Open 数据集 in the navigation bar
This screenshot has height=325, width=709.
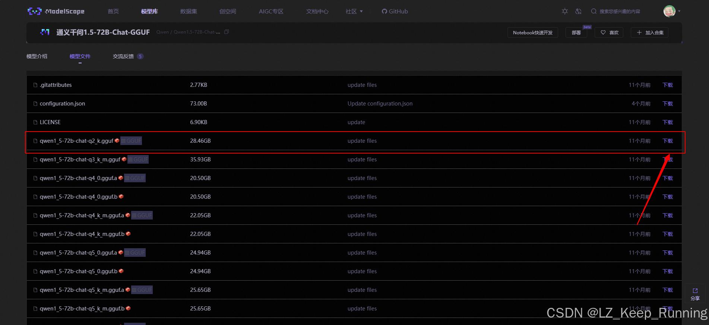(189, 12)
